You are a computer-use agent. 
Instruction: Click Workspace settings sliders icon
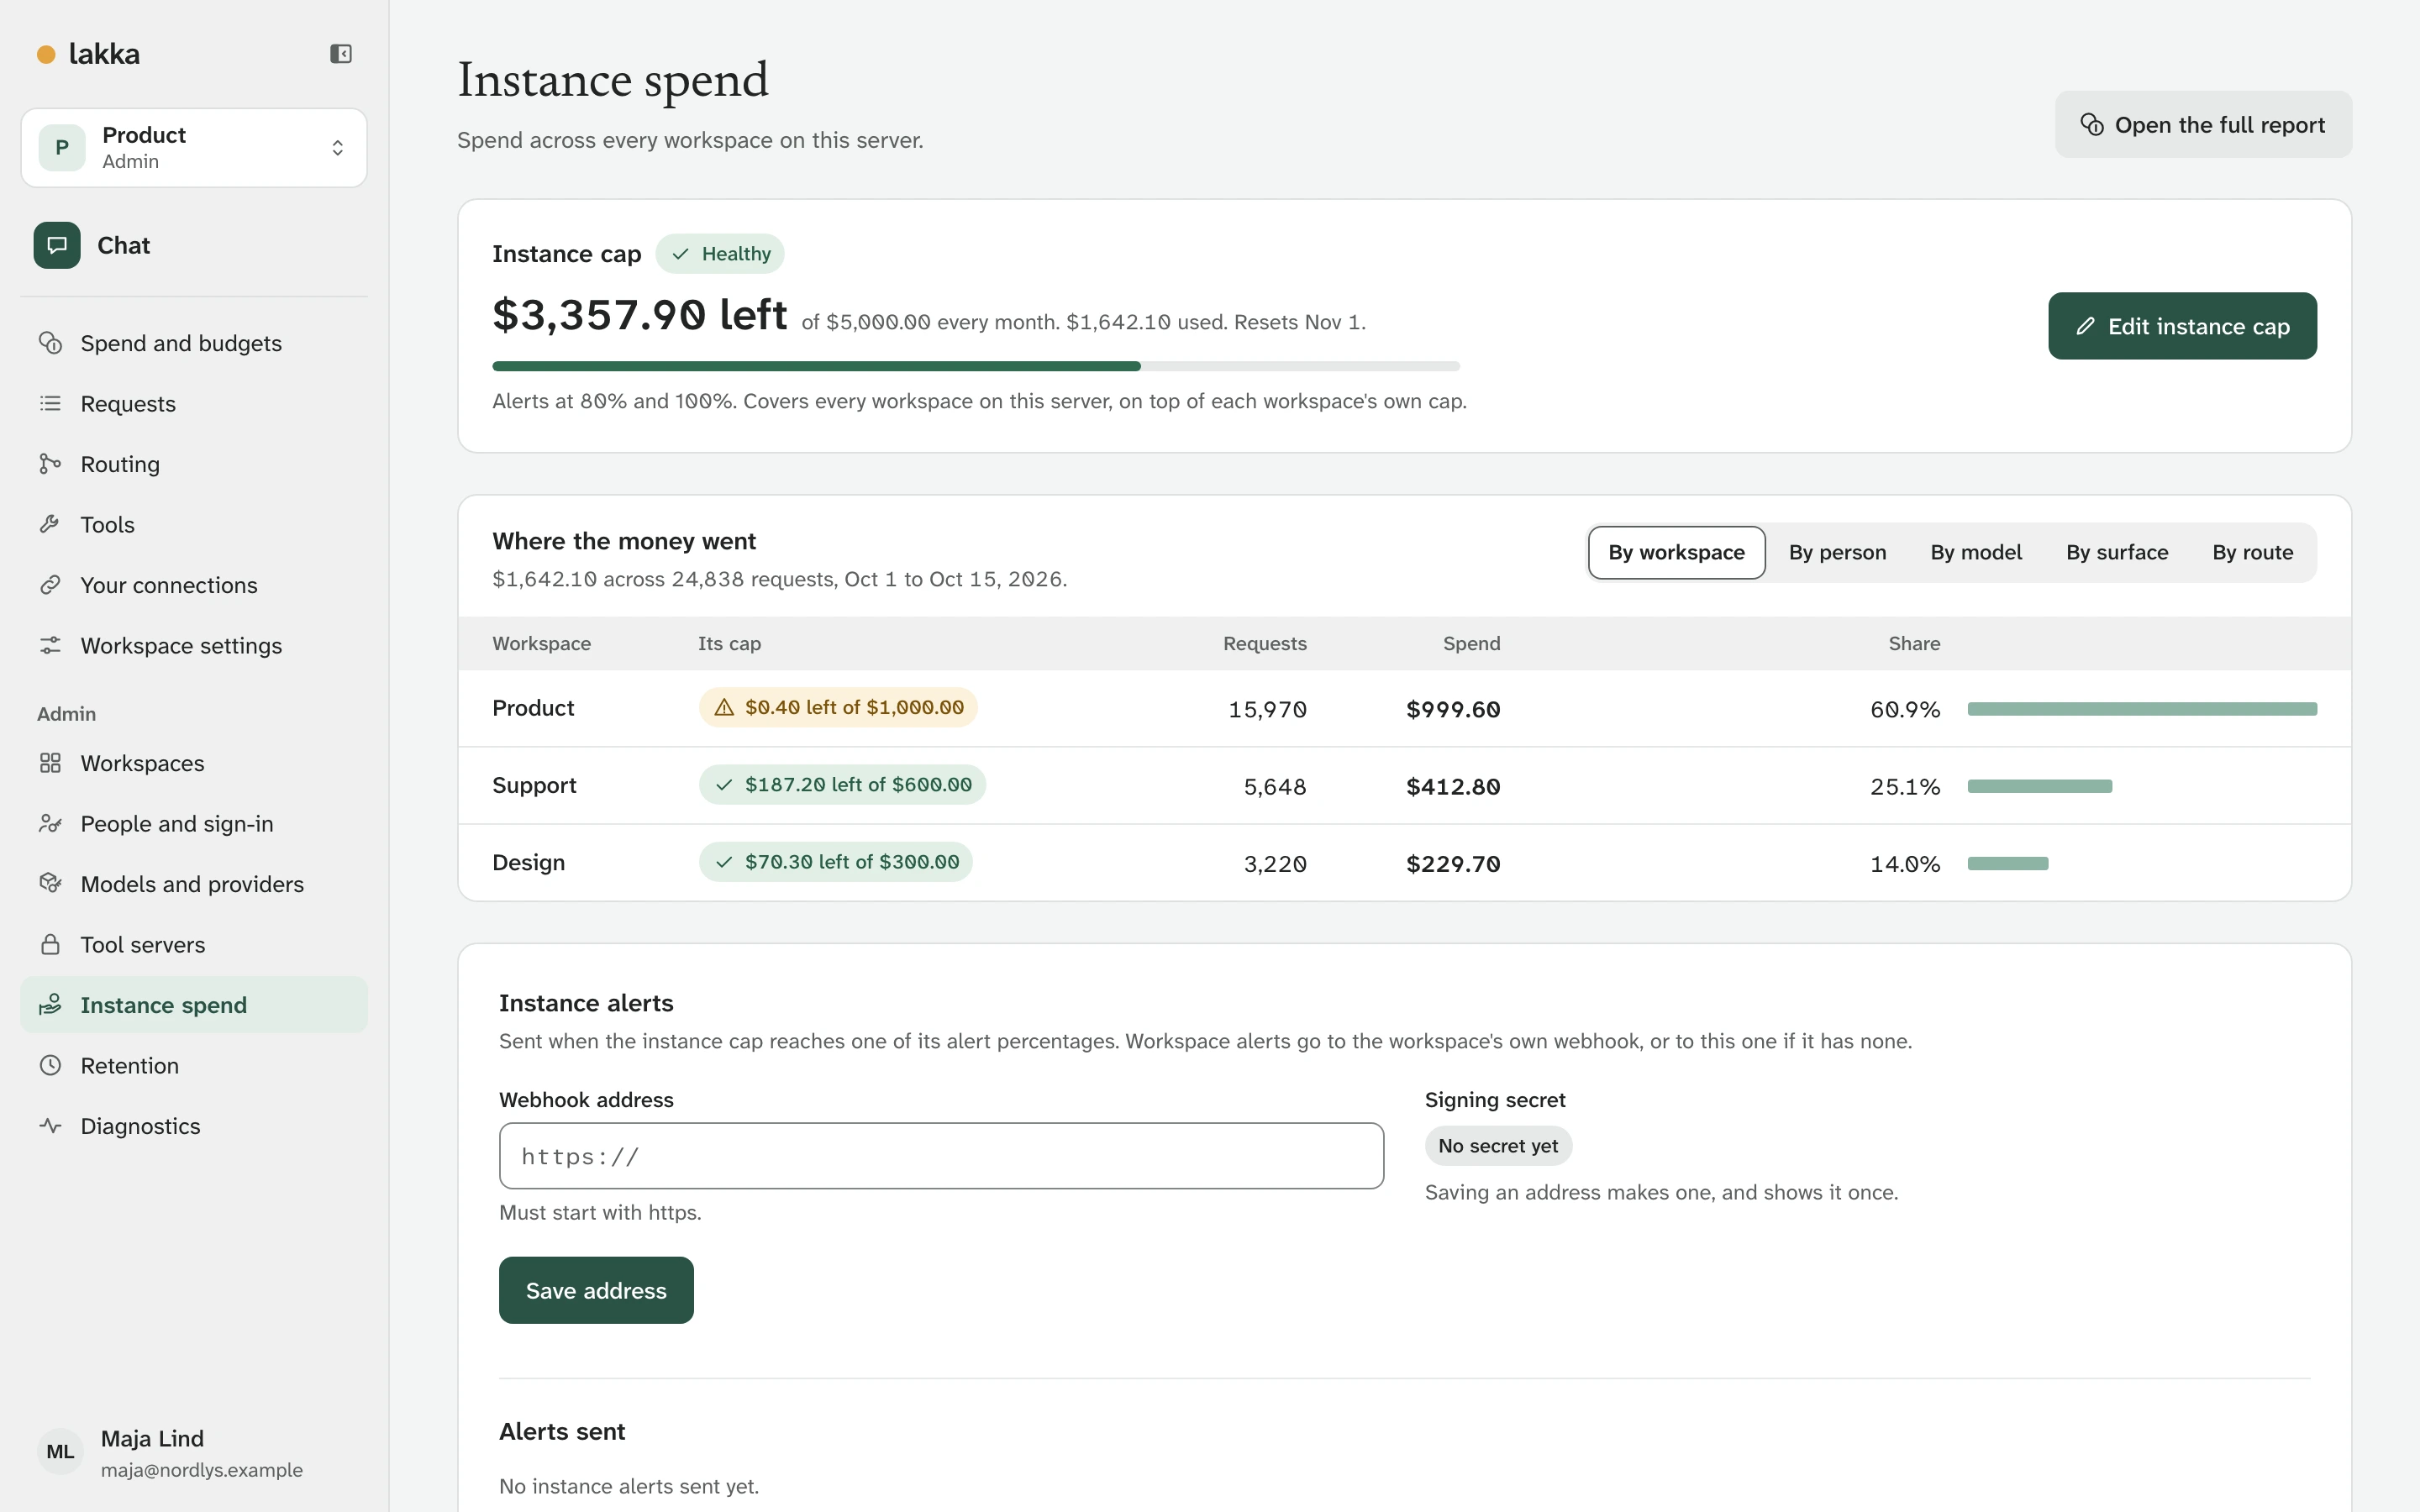pos(50,645)
